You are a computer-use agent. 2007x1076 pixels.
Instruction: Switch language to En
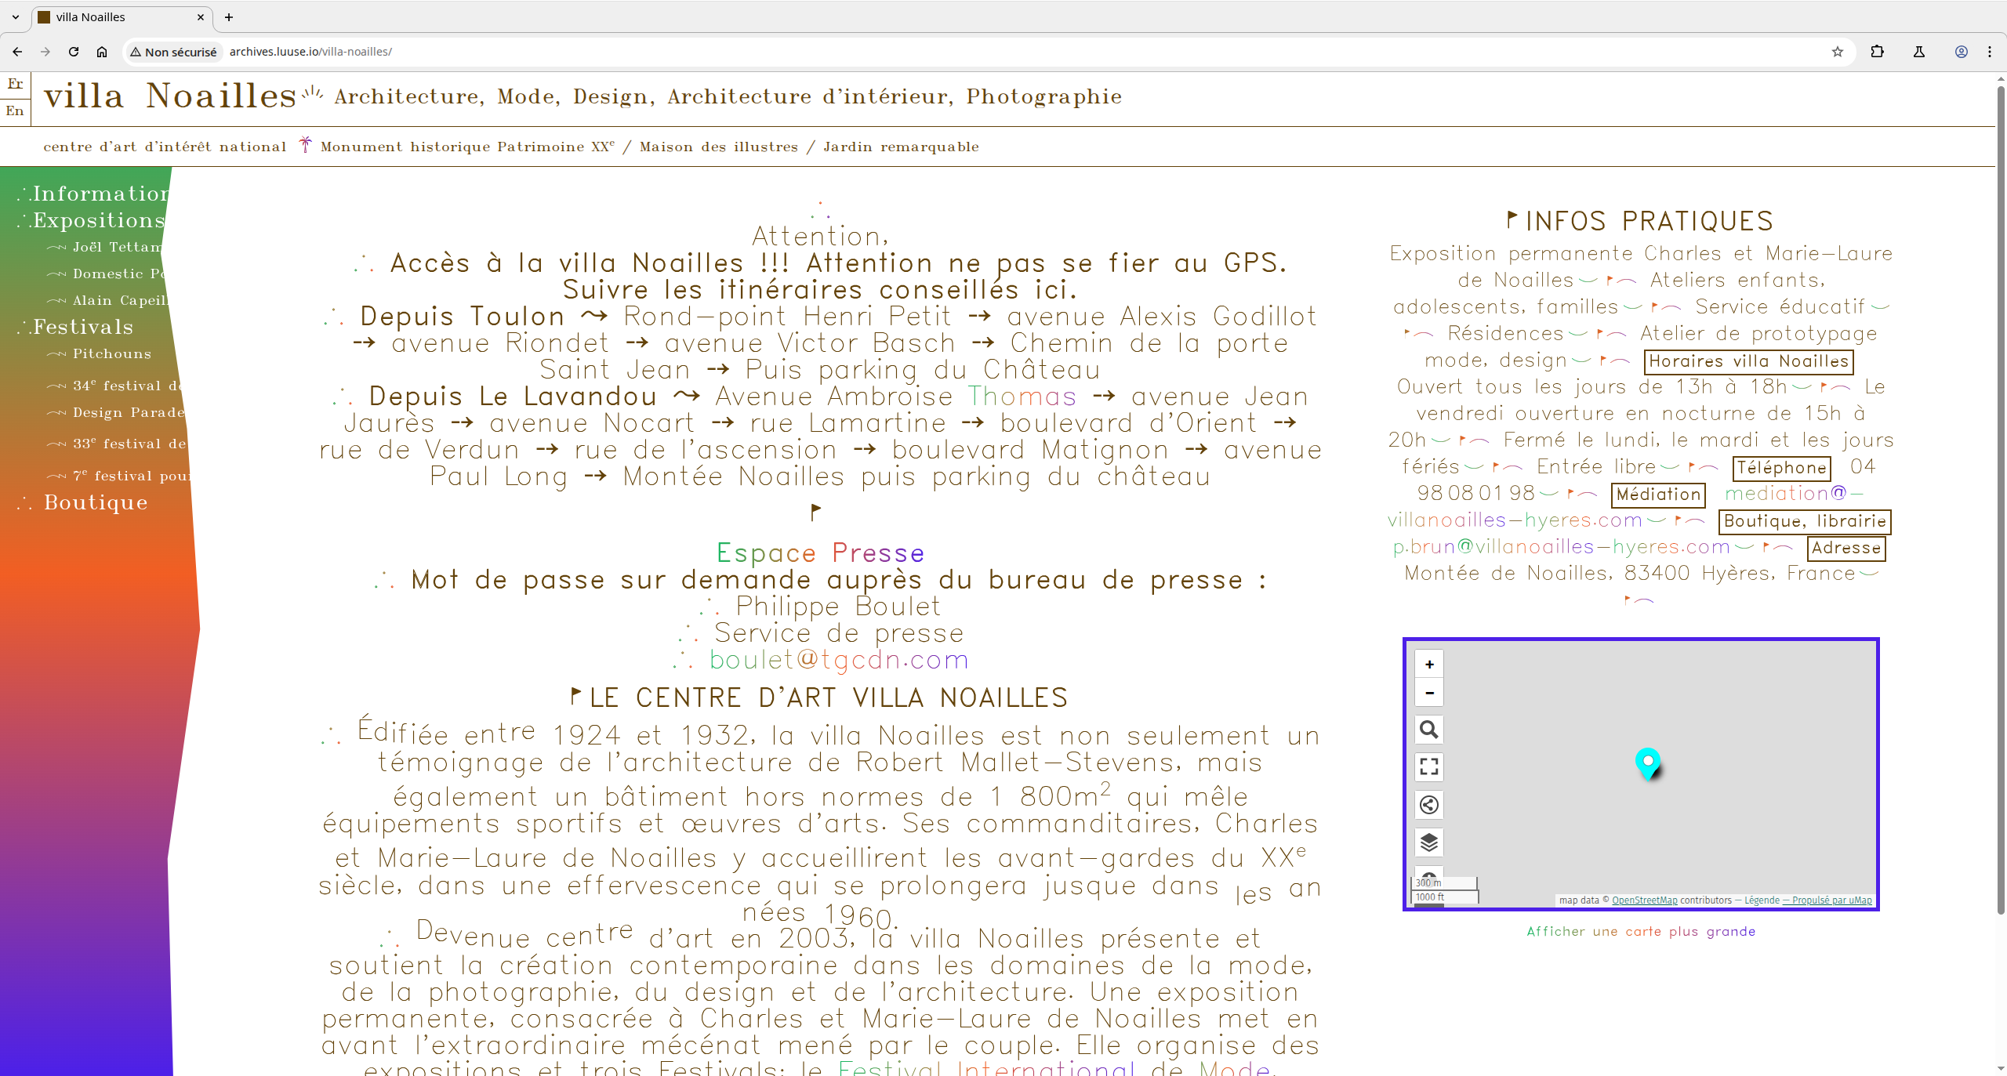[x=15, y=111]
